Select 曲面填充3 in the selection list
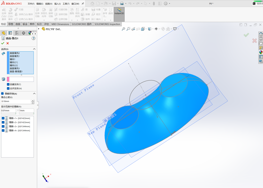 point(15,68)
